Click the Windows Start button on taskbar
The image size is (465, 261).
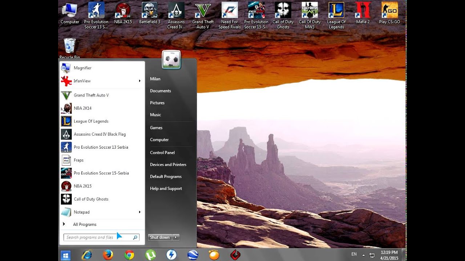tap(65, 255)
